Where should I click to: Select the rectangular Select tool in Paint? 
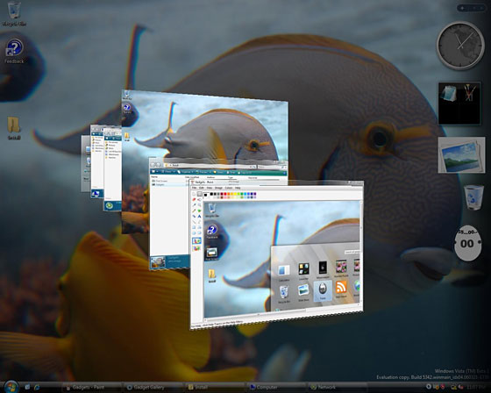(200, 194)
